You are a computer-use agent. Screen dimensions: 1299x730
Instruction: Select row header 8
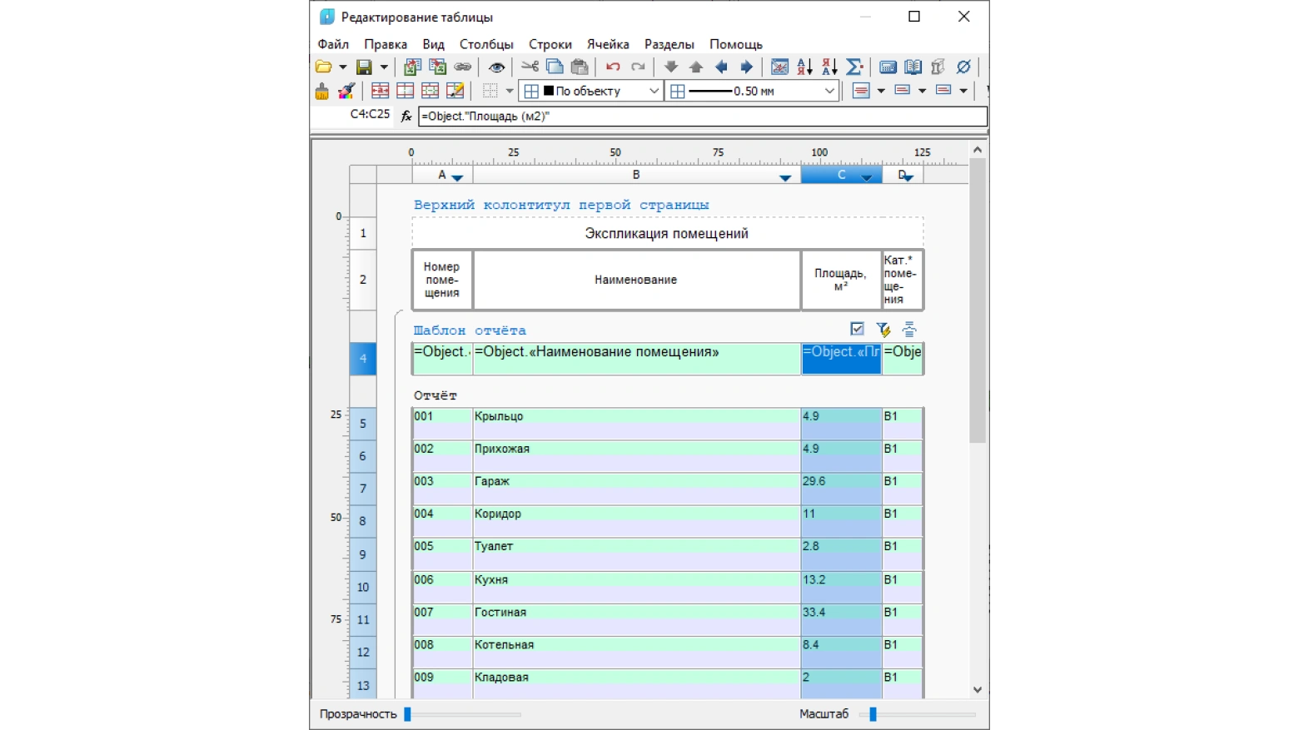[363, 521]
